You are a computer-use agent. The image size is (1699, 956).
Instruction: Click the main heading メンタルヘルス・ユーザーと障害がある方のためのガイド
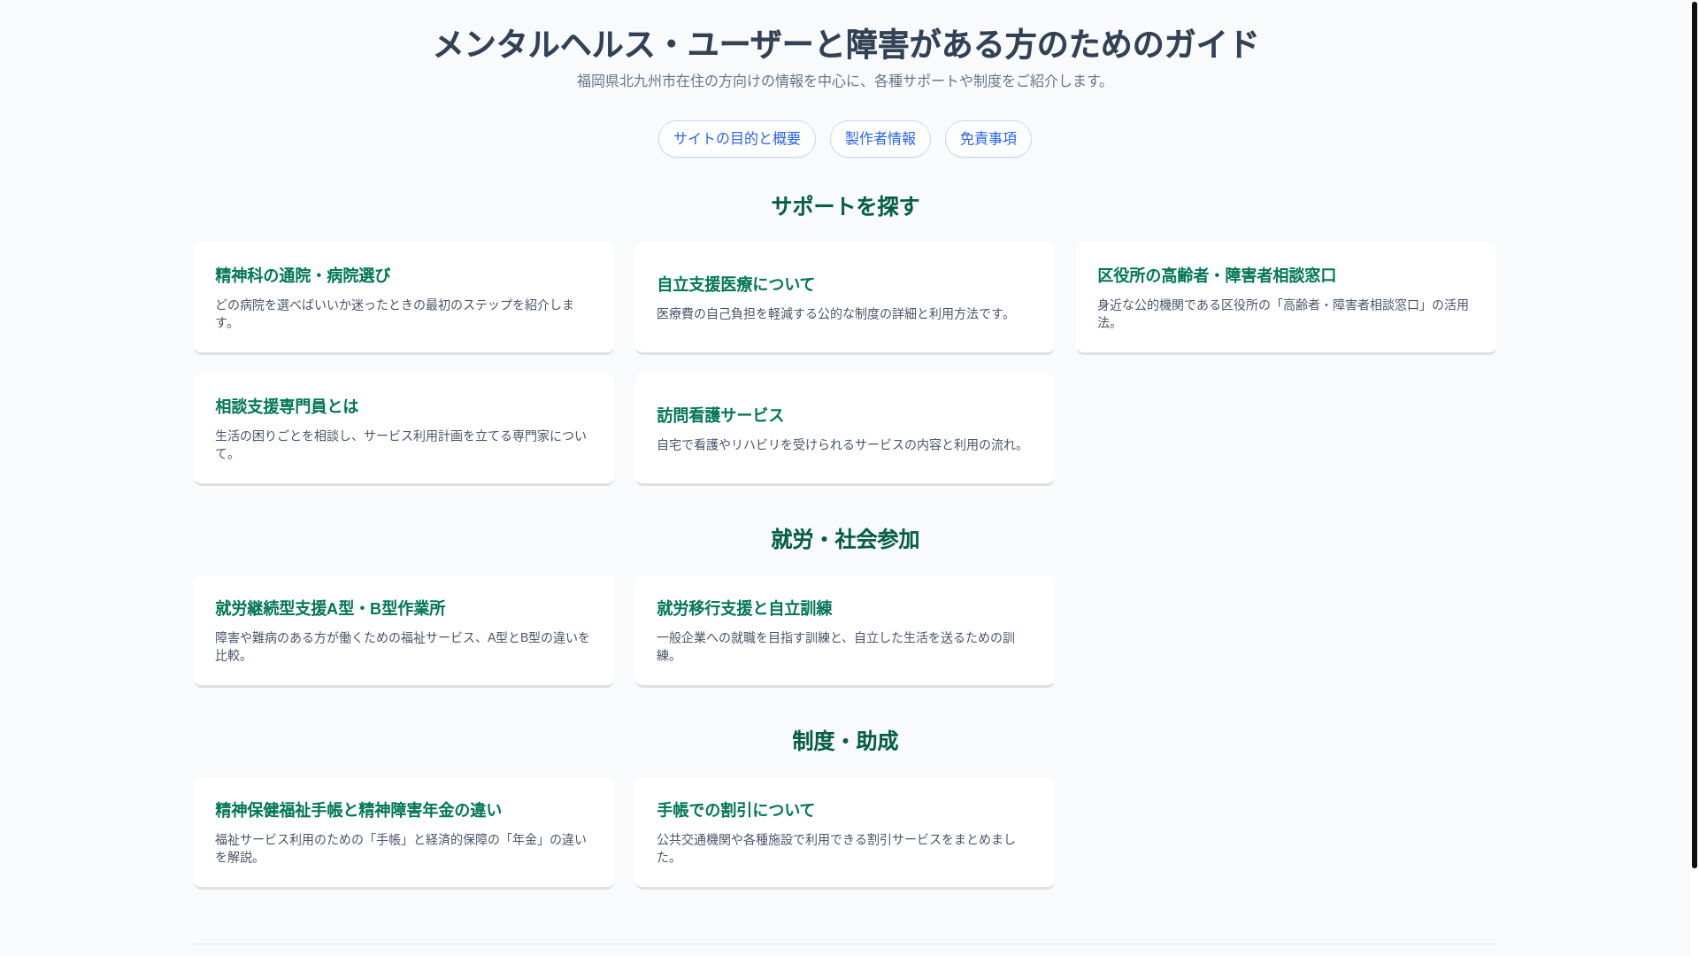[845, 43]
